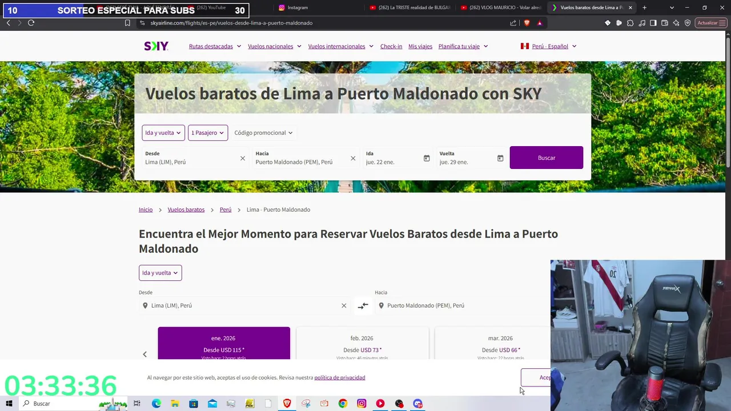Open the Windows Start menu
Image resolution: width=731 pixels, height=411 pixels.
point(9,404)
